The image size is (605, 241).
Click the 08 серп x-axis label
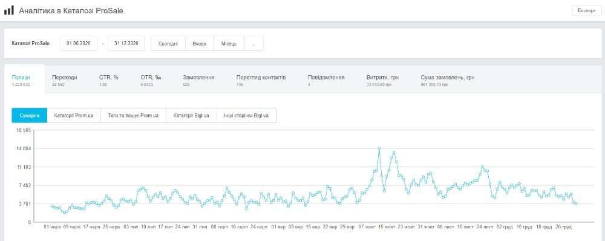220,228
